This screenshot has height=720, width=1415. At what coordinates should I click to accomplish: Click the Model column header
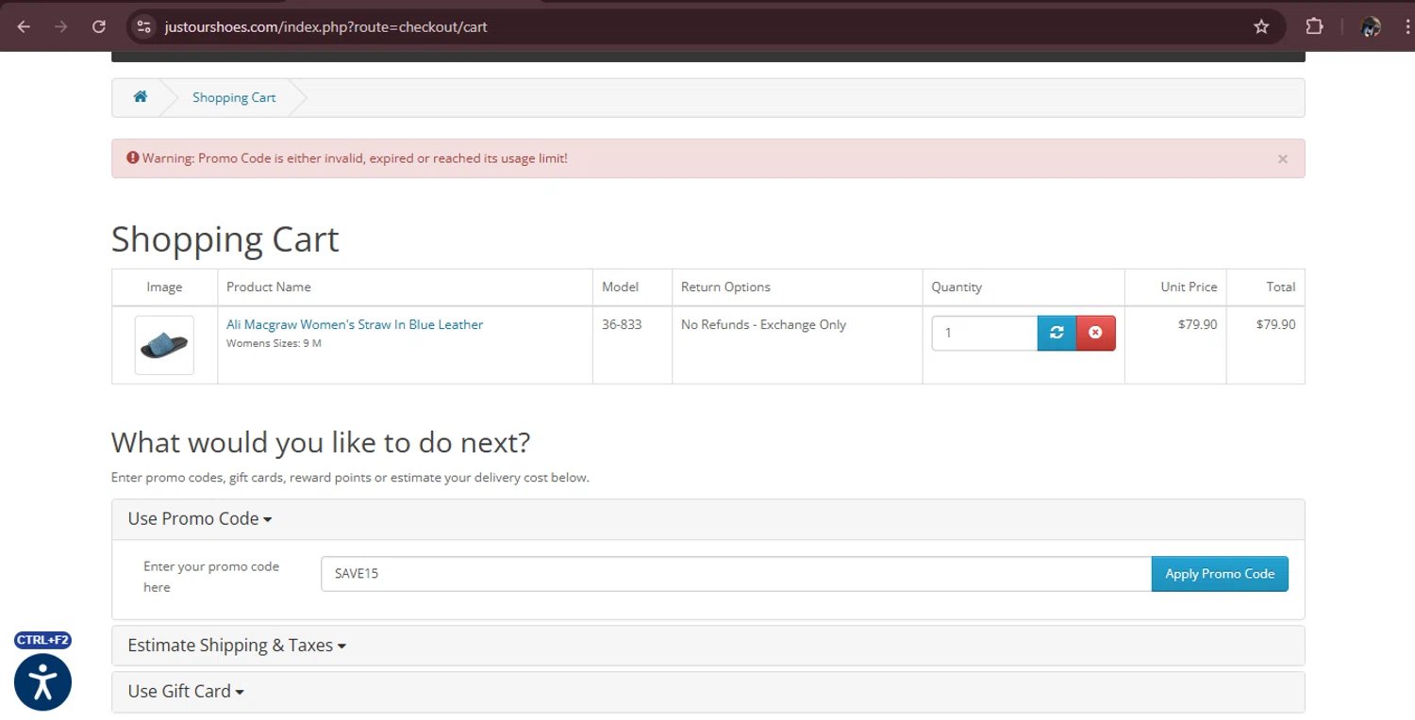(x=620, y=286)
